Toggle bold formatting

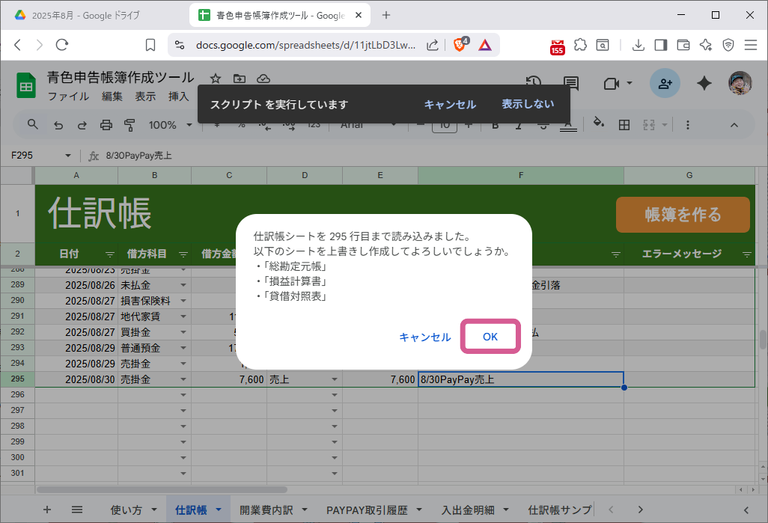click(x=496, y=125)
